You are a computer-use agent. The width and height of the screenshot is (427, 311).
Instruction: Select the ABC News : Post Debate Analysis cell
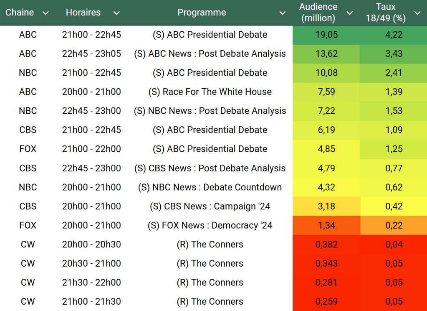(x=210, y=54)
